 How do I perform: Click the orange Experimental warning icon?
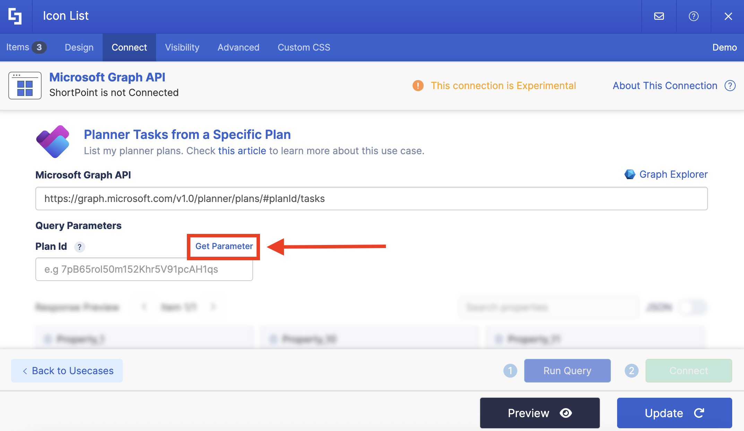[x=418, y=86]
